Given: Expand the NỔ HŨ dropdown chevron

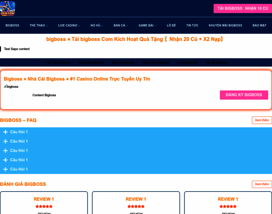Looking at the screenshot, I should click(102, 26).
